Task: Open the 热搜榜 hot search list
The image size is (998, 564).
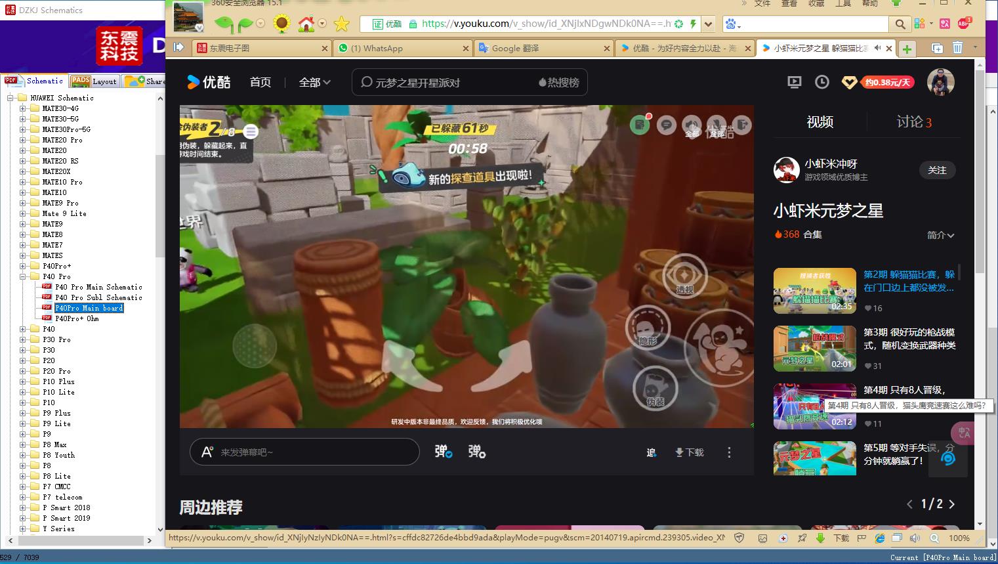Action: point(559,82)
